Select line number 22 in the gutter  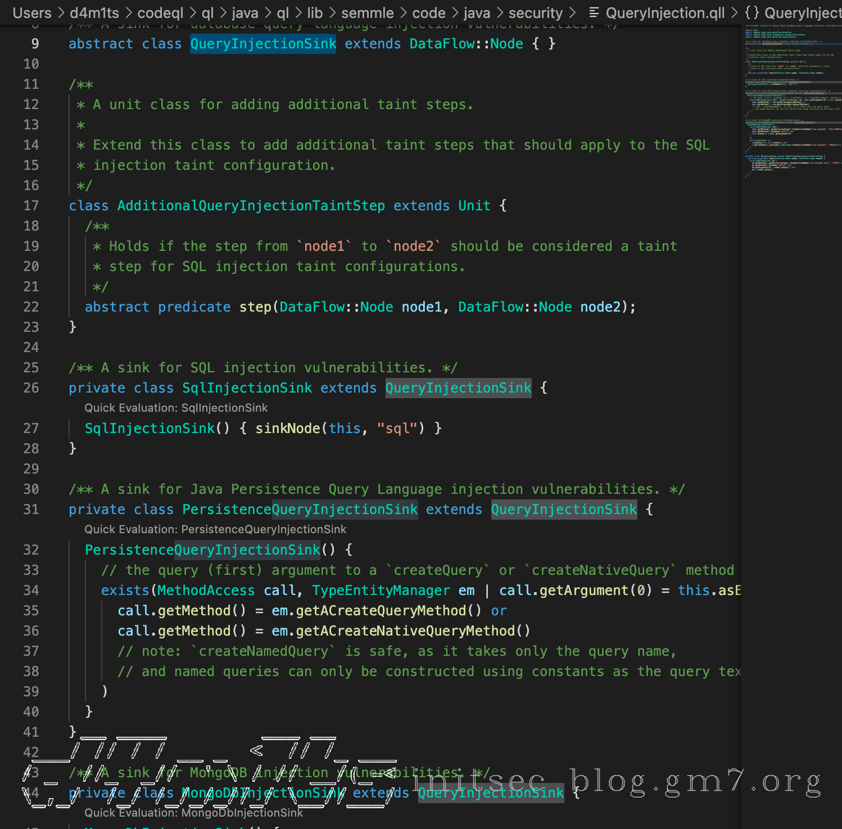point(31,307)
